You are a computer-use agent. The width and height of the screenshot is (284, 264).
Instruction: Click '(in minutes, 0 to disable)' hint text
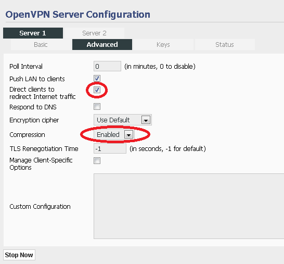click(x=160, y=66)
